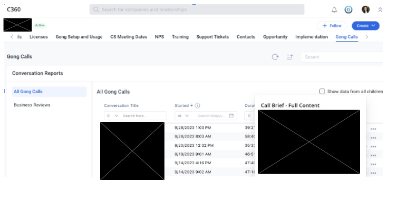
Task: Refresh the Gong Calls section
Action: [x=275, y=57]
